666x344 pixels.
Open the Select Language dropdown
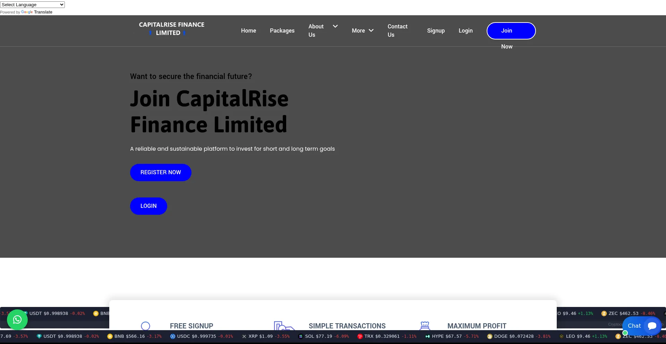coord(32,5)
